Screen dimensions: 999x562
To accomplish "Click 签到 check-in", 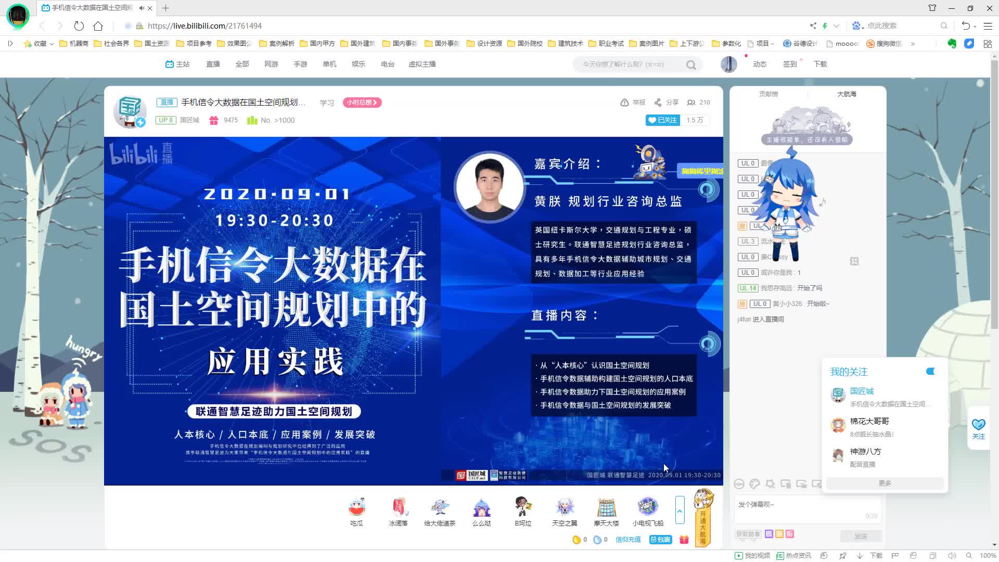I will 790,64.
